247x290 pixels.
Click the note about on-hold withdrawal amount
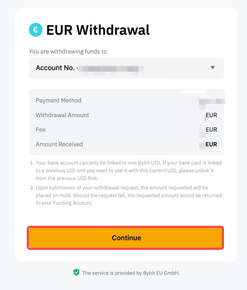tap(128, 195)
